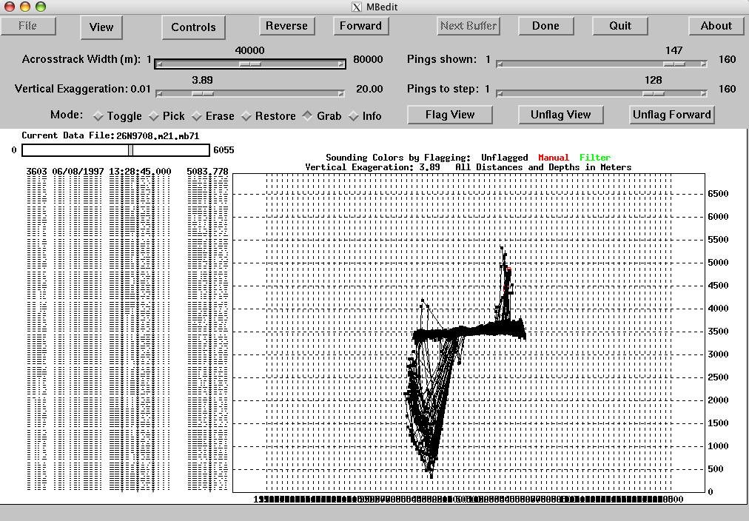Click right arrow of Acrosstrack Width slider
The width and height of the screenshot is (749, 521).
click(x=341, y=64)
